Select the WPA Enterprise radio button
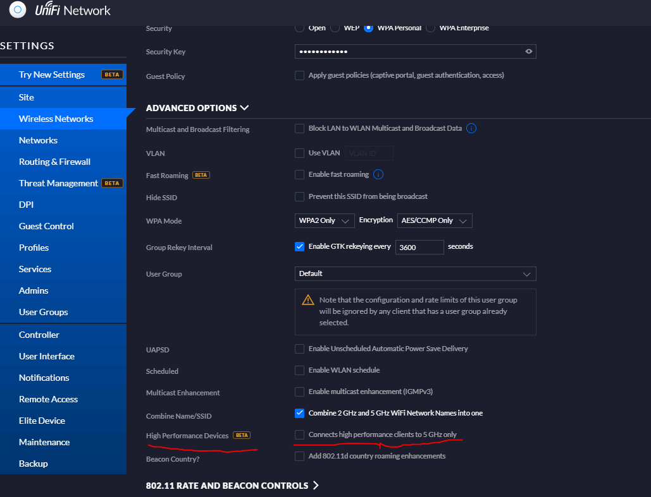This screenshot has width=651, height=497. click(431, 28)
